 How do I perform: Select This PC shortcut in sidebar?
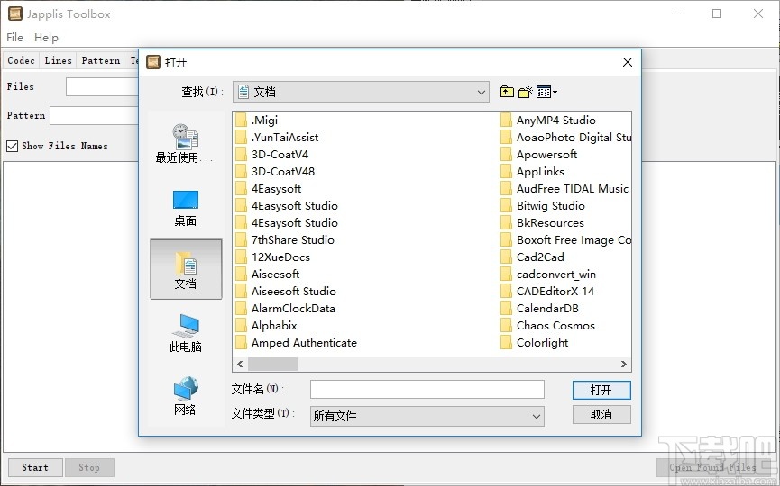click(x=185, y=333)
